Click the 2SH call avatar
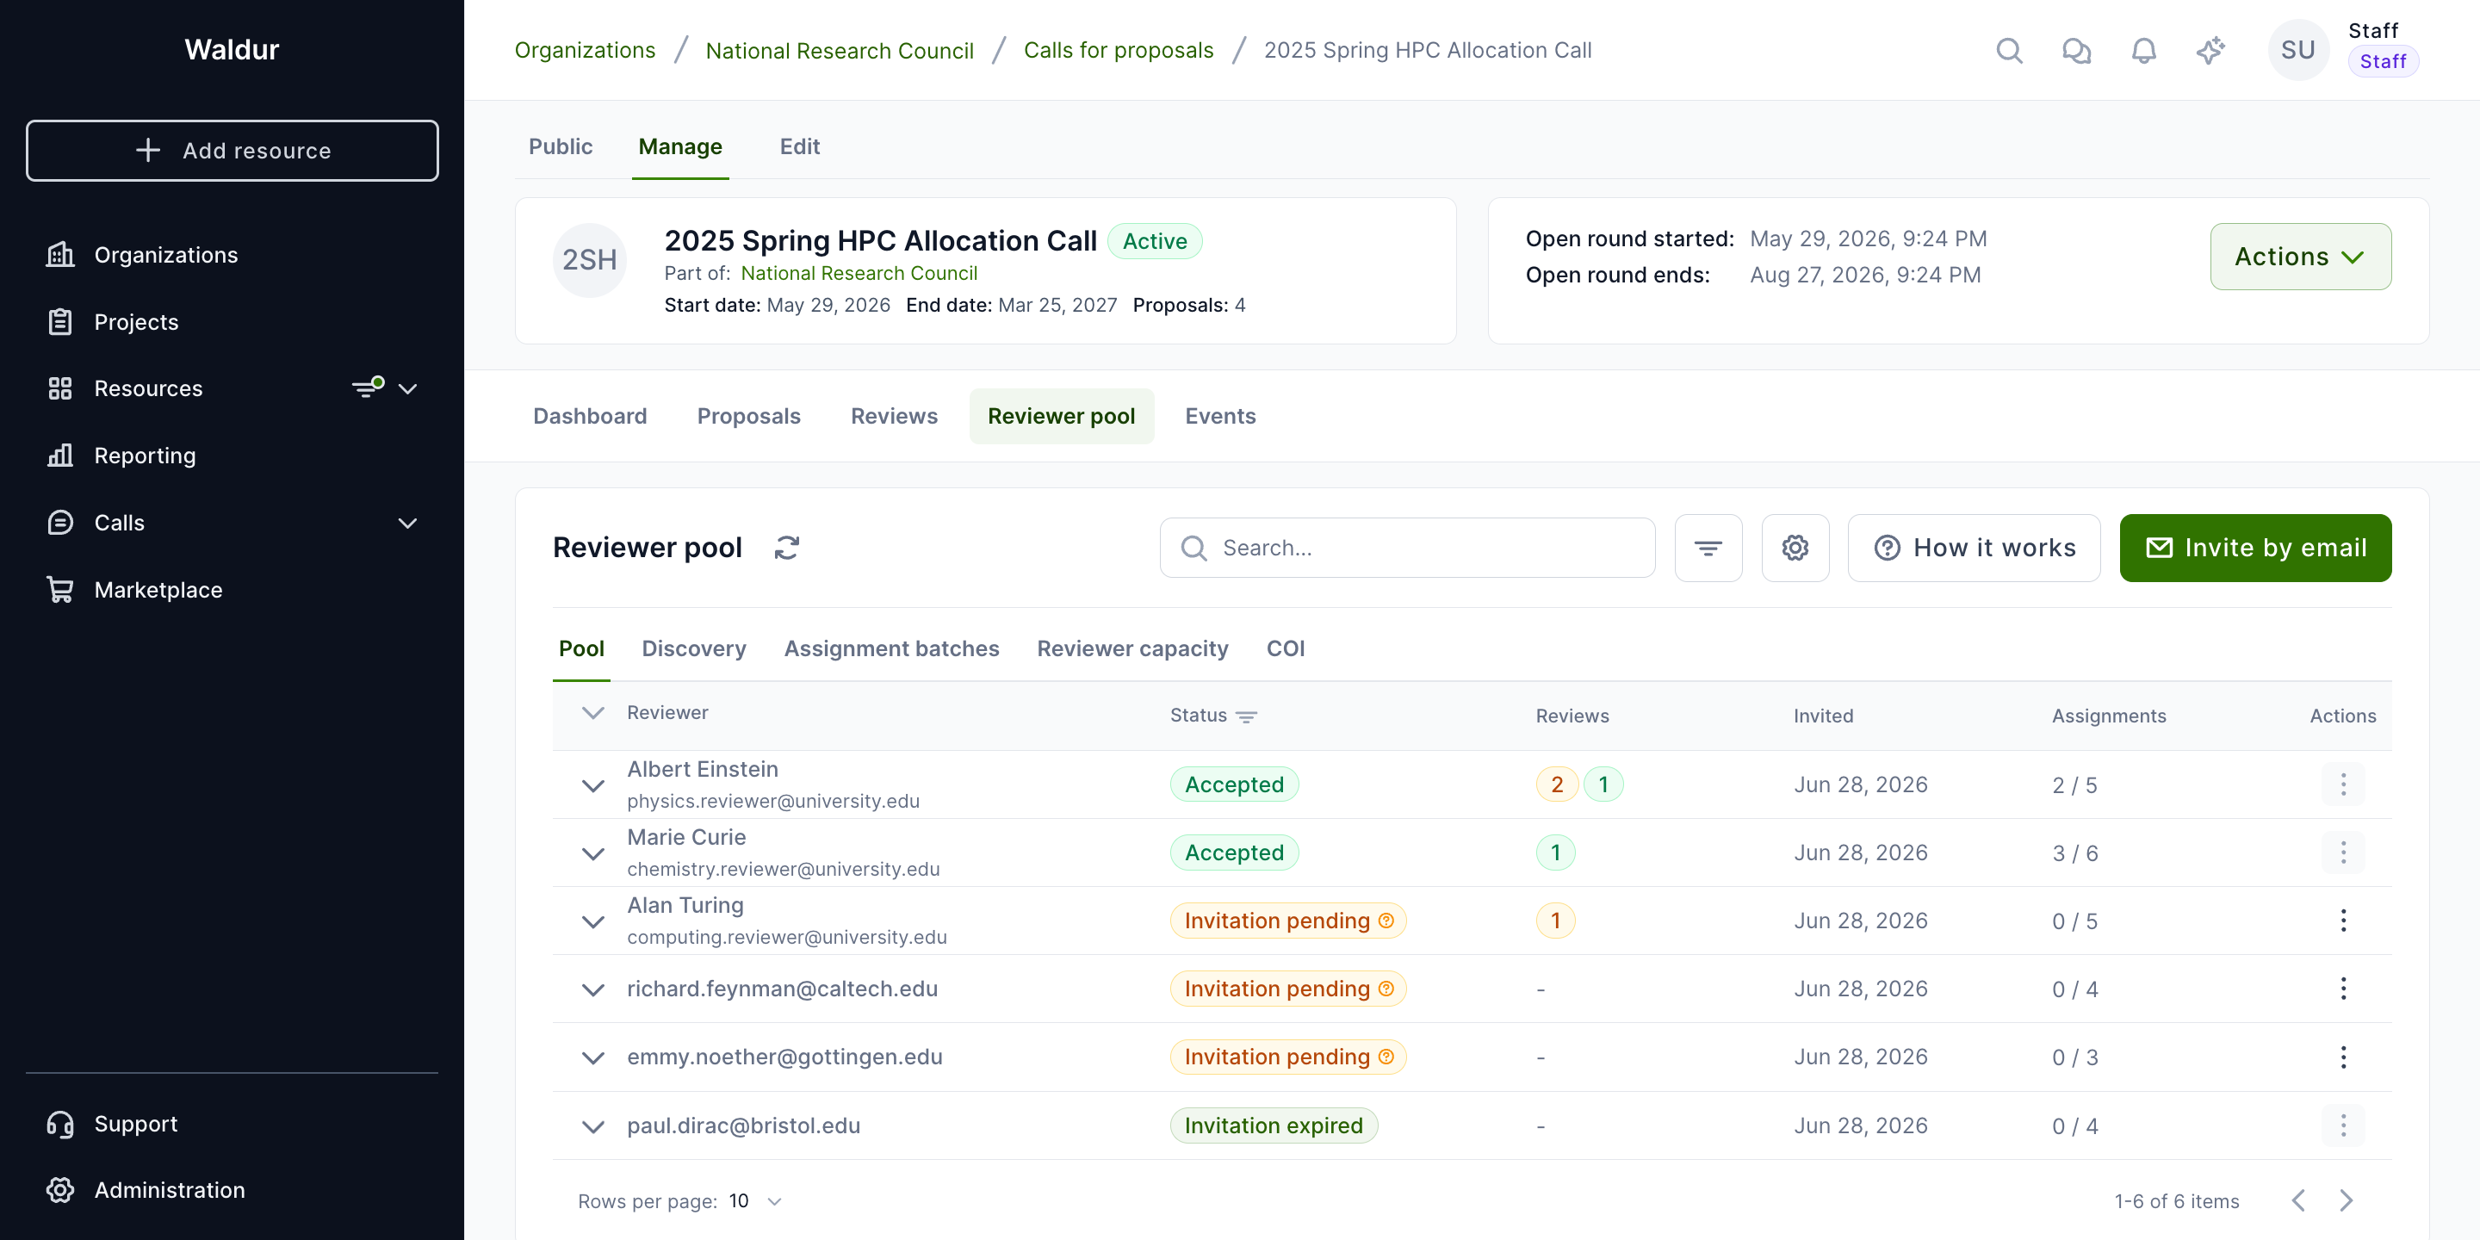 [x=589, y=260]
